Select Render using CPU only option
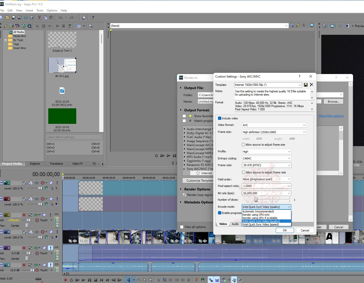This screenshot has width=364, height=283. 266,215
